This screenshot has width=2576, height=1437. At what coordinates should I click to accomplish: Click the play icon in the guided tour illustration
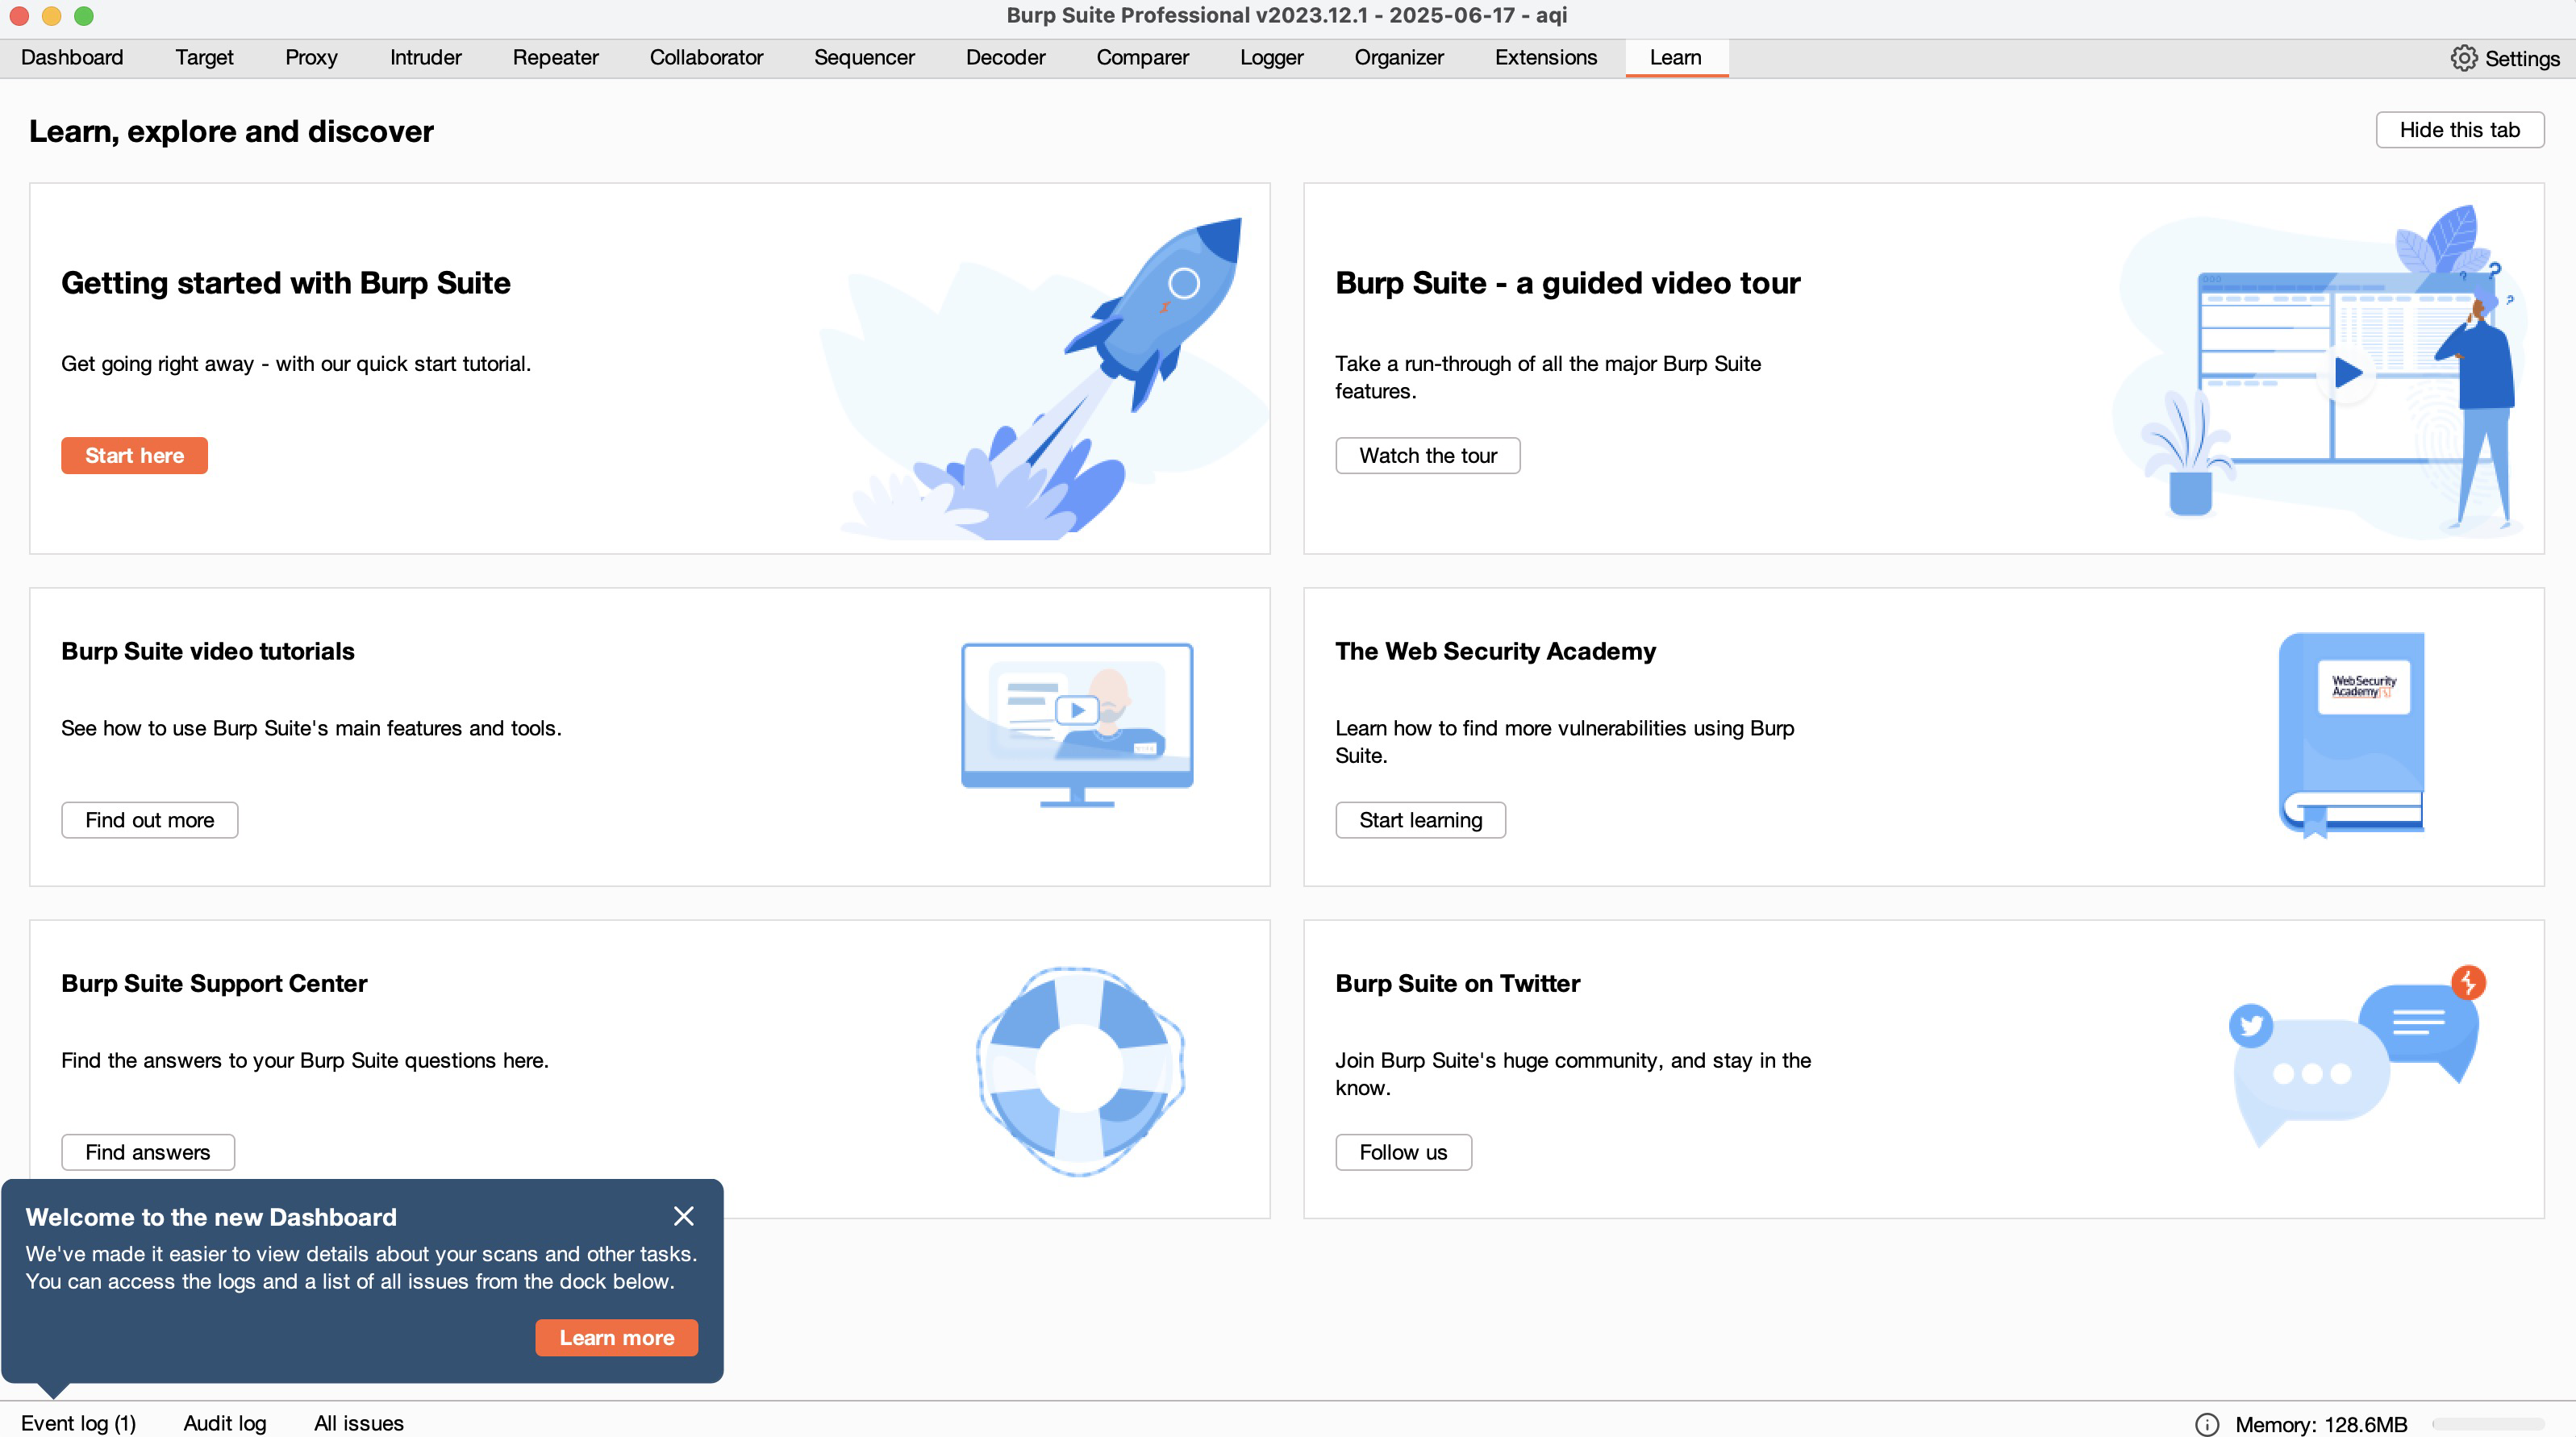2347,373
